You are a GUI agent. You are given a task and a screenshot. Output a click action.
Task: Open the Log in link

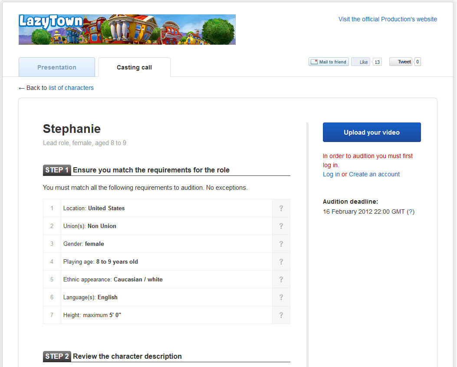331,174
